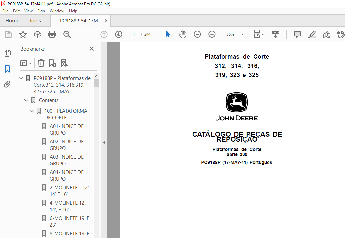This screenshot has height=238, width=345.
Task: Zoom in with plus icon
Action: [x=212, y=34]
